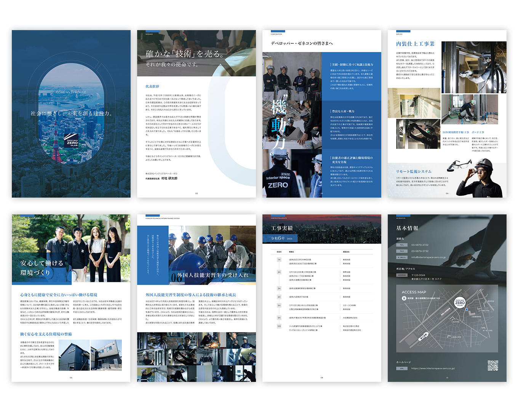Open the 内装仕上工事業 service page
Screen dimensions: 518x412
447,113
